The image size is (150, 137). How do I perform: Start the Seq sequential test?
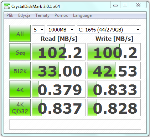pos(20,52)
